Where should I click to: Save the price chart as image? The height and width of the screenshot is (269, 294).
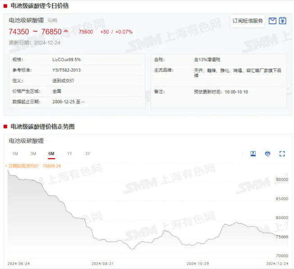(x=253, y=154)
